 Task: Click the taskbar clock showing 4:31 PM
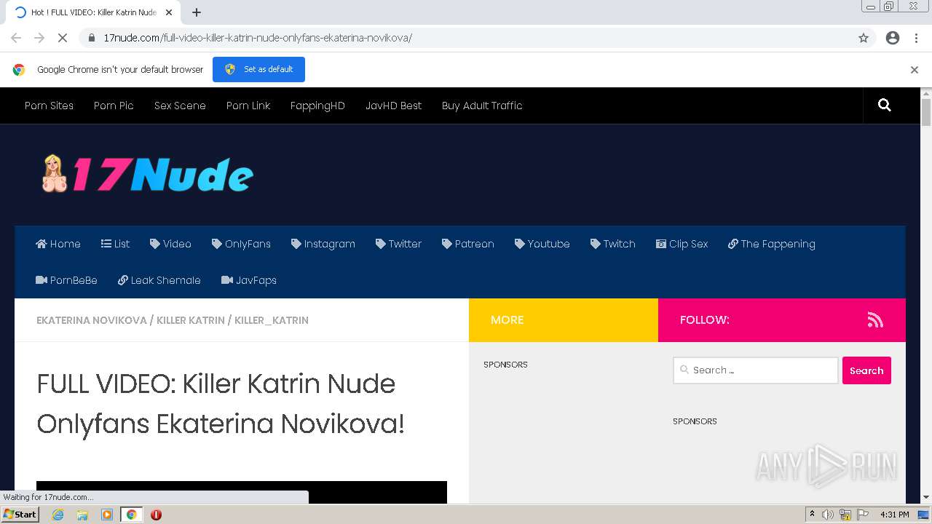(895, 515)
